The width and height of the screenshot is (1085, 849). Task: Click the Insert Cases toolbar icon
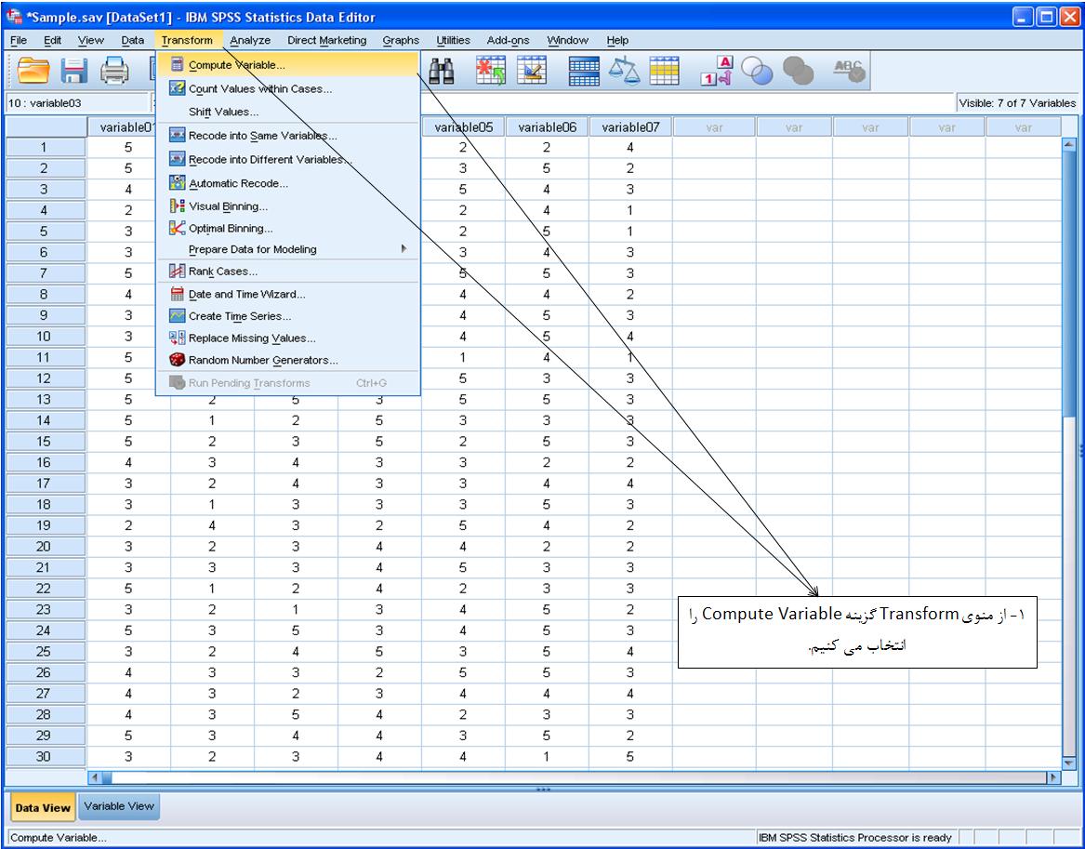pos(491,71)
